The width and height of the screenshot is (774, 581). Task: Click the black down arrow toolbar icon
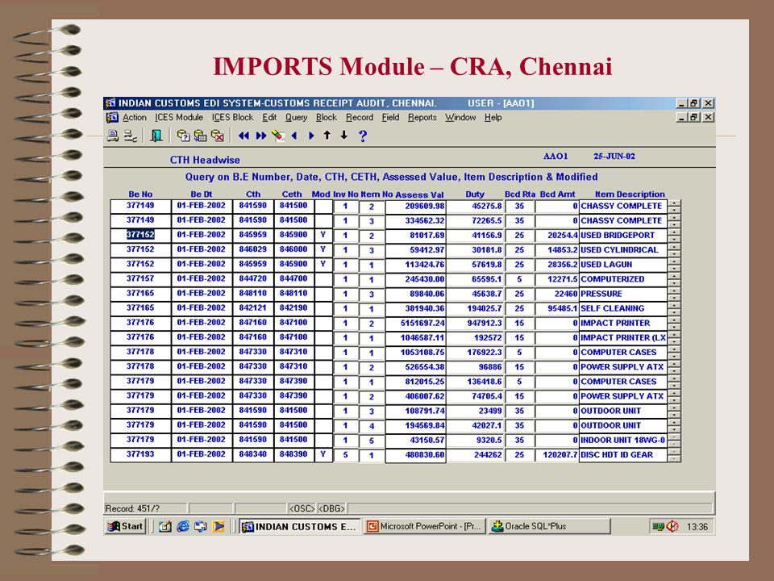[344, 135]
